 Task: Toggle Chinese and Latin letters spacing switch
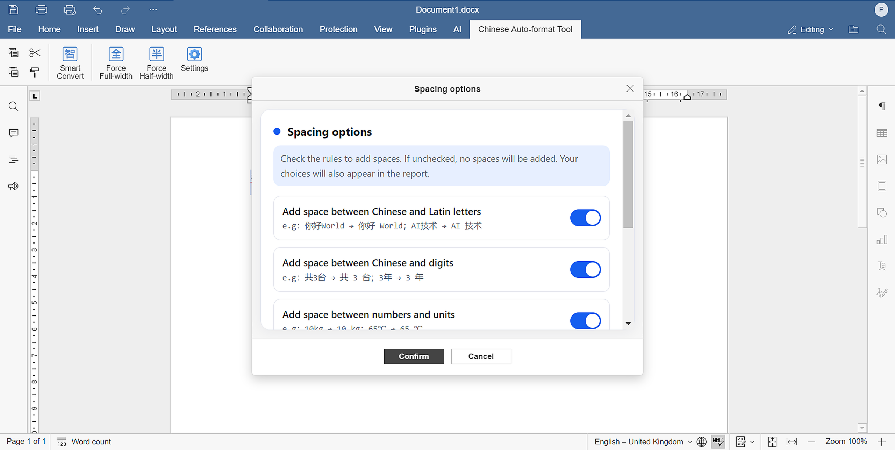585,218
